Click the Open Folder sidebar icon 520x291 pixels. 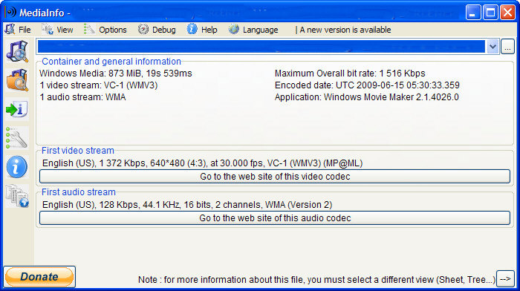point(17,80)
